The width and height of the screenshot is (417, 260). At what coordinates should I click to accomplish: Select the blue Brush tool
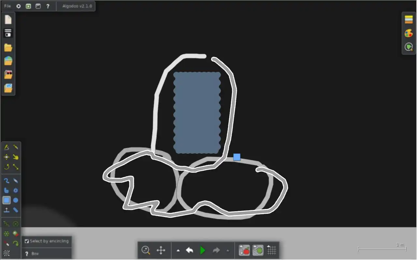pos(6,181)
